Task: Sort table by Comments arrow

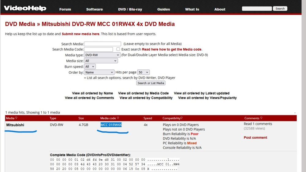Action: tap(261, 118)
